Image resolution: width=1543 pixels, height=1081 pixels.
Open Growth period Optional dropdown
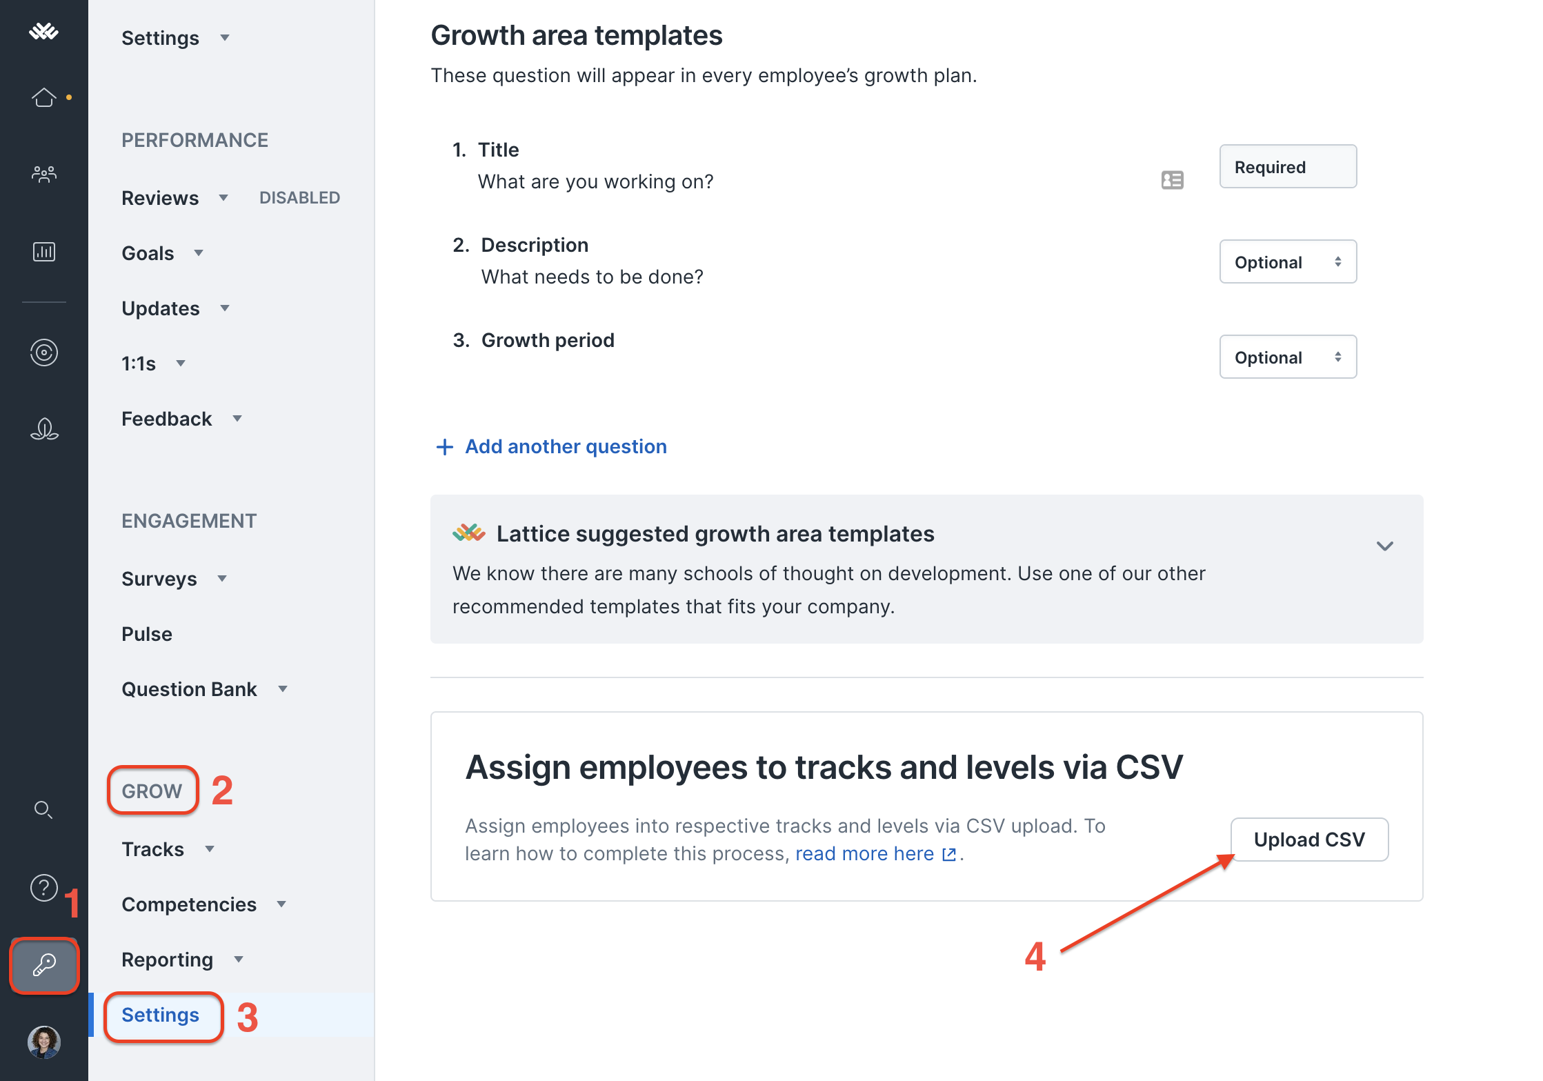[x=1288, y=357]
